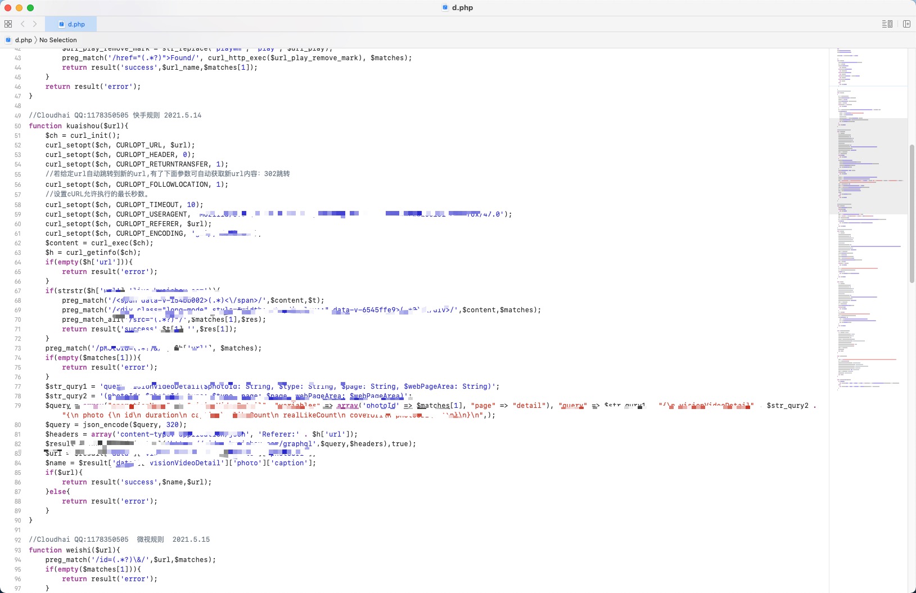This screenshot has width=916, height=593.
Task: Click the '$str_qury1 =' assignment line
Action: [x=272, y=387]
